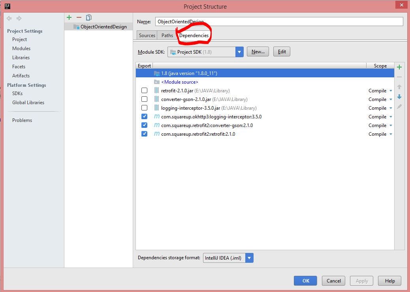Move dependency up with the up arrow icon
The image size is (410, 292).
[x=399, y=87]
